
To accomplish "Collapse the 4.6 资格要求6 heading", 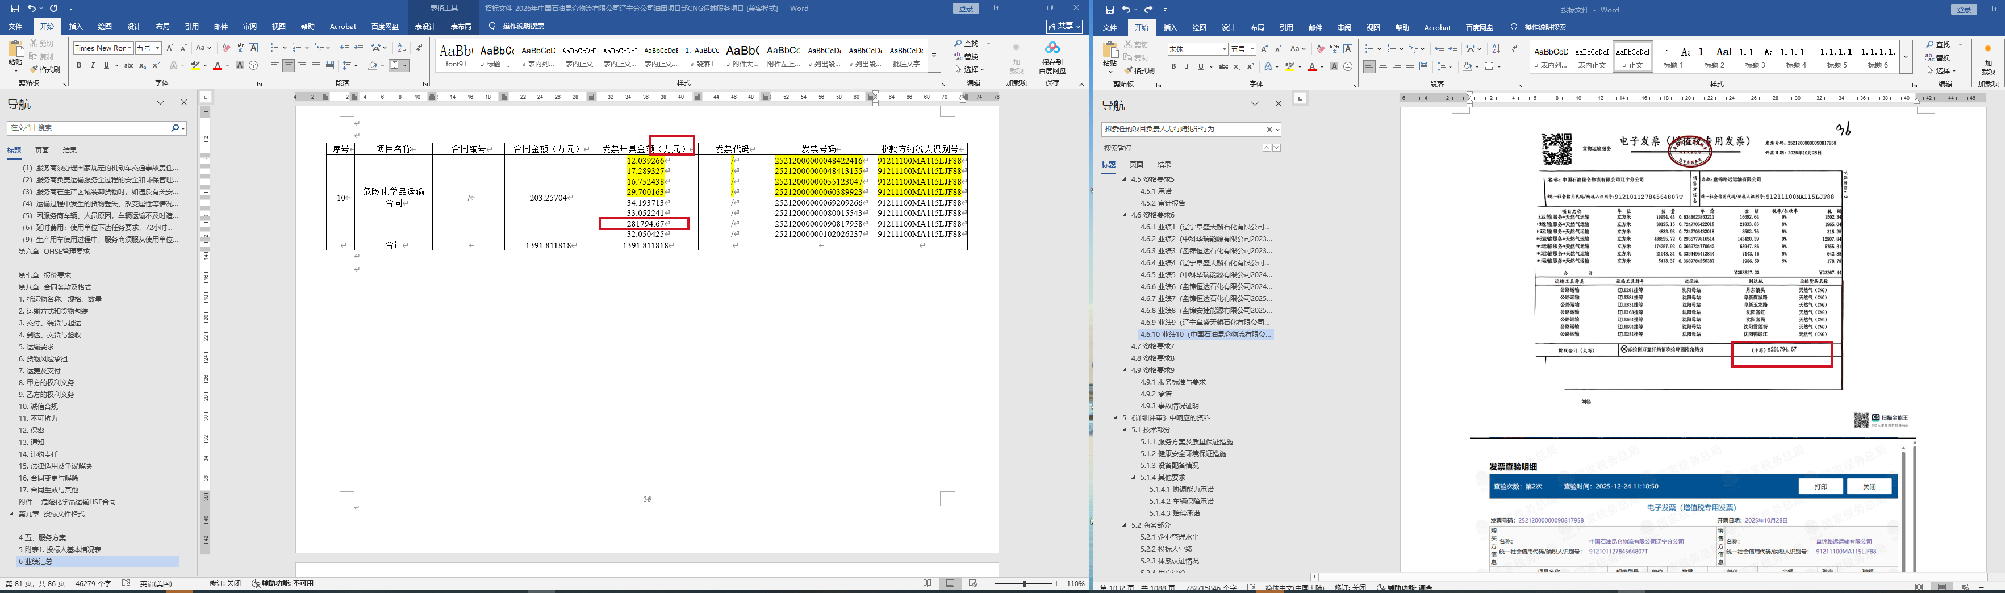I will coord(1125,216).
